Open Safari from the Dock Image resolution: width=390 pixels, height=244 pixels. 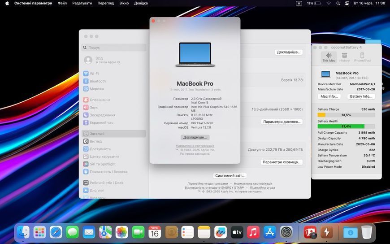point(56,232)
